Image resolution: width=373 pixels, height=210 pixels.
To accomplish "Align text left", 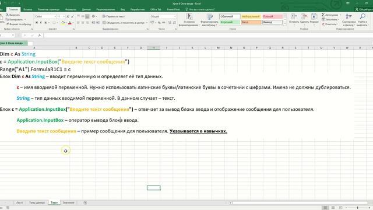I will pos(78,23).
